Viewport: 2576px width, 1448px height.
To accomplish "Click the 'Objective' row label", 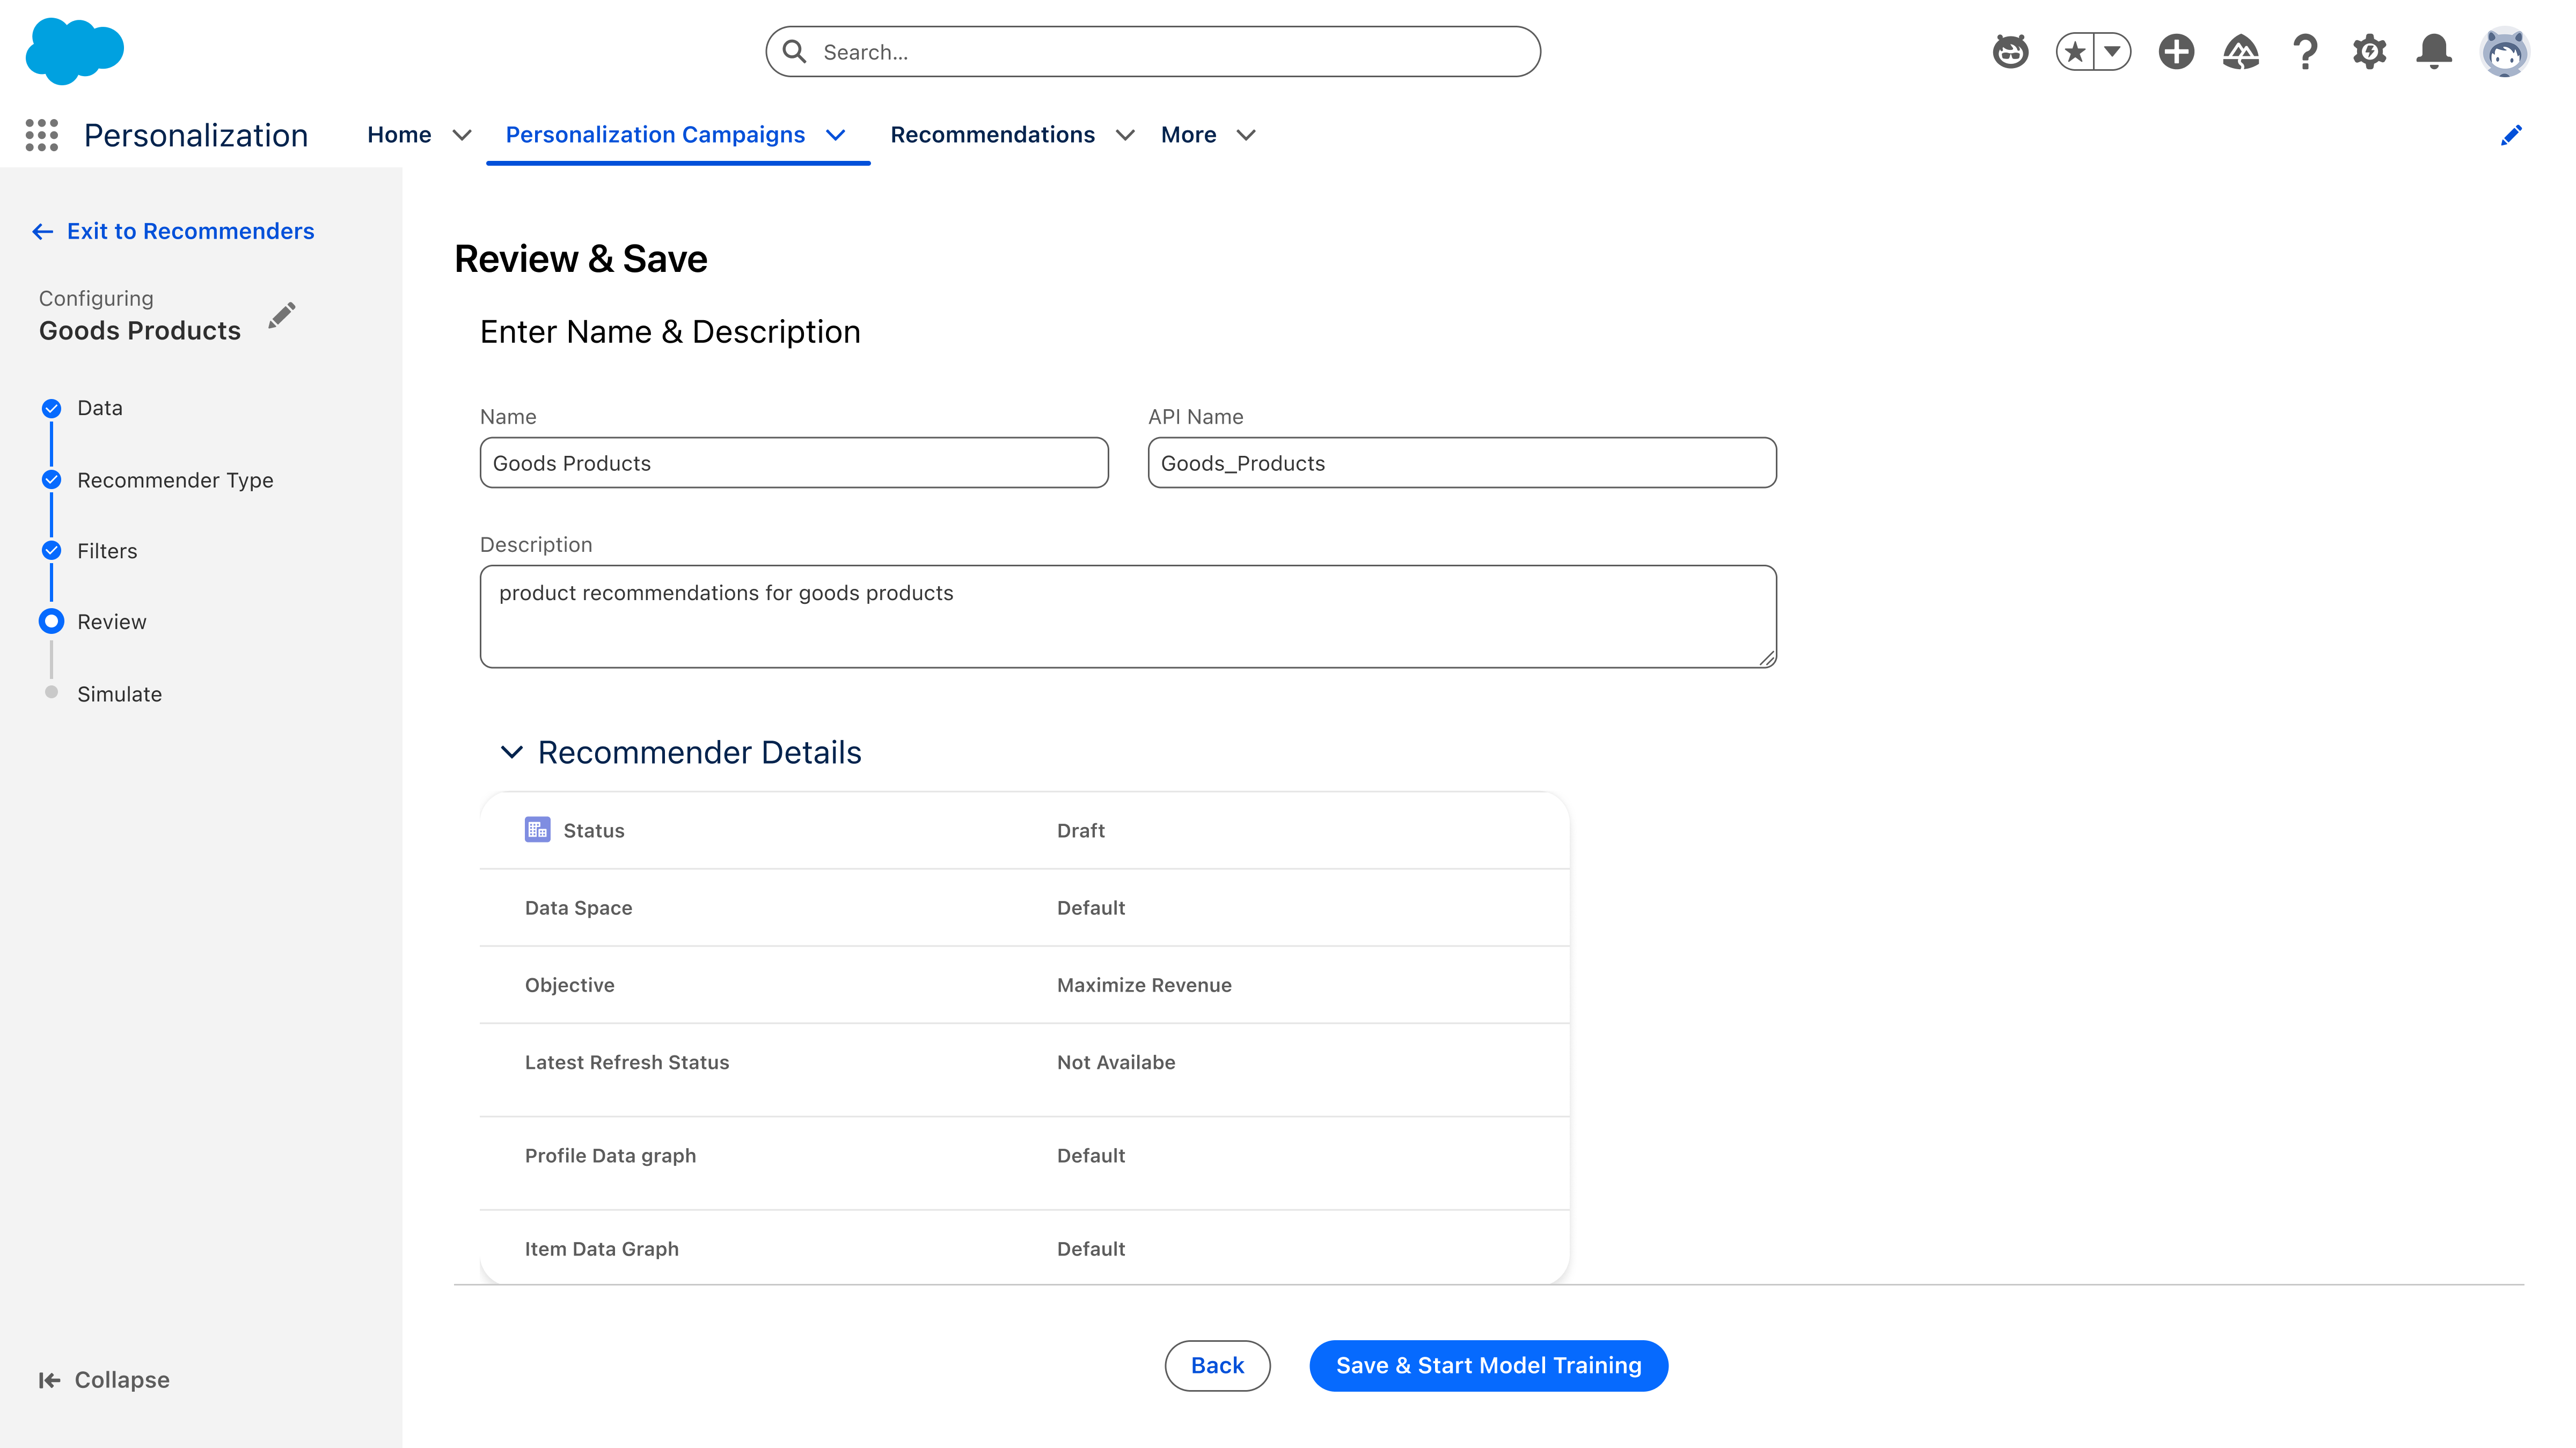I will coord(569,985).
